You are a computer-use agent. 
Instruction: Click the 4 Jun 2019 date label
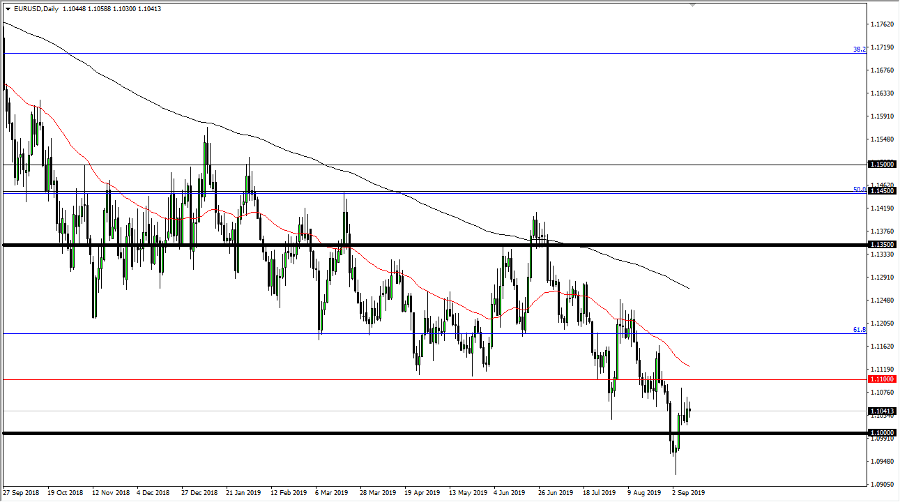pyautogui.click(x=510, y=492)
